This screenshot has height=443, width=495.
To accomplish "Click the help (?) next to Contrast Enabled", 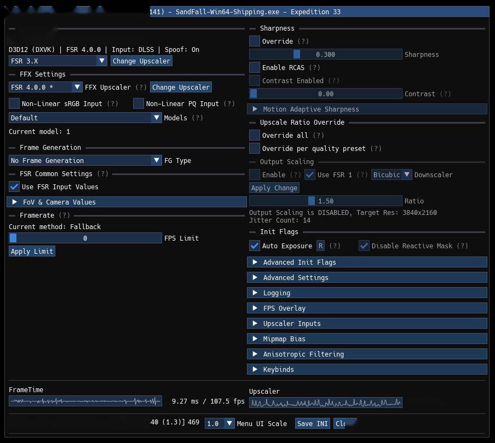I will [333, 80].
